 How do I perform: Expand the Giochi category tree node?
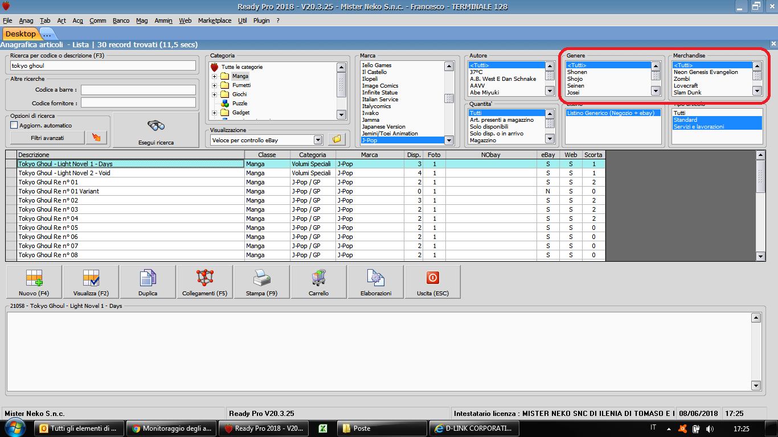(214, 94)
